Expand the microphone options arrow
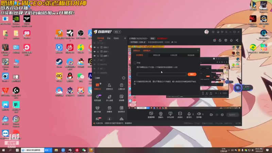Screen dimensions: 272x153 [x=193, y=114]
